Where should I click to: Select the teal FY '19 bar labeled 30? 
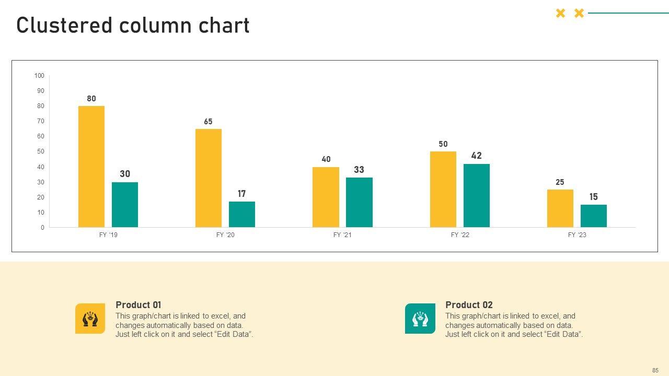(x=125, y=205)
